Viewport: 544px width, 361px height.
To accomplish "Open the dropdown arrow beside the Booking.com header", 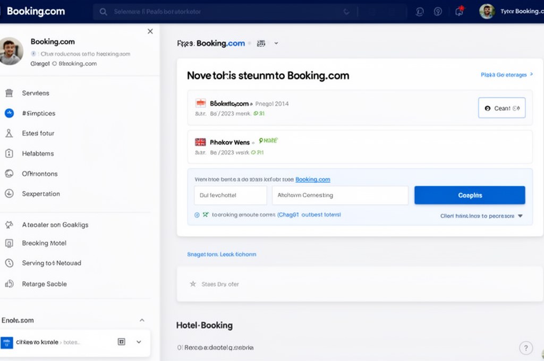I will pyautogui.click(x=275, y=43).
